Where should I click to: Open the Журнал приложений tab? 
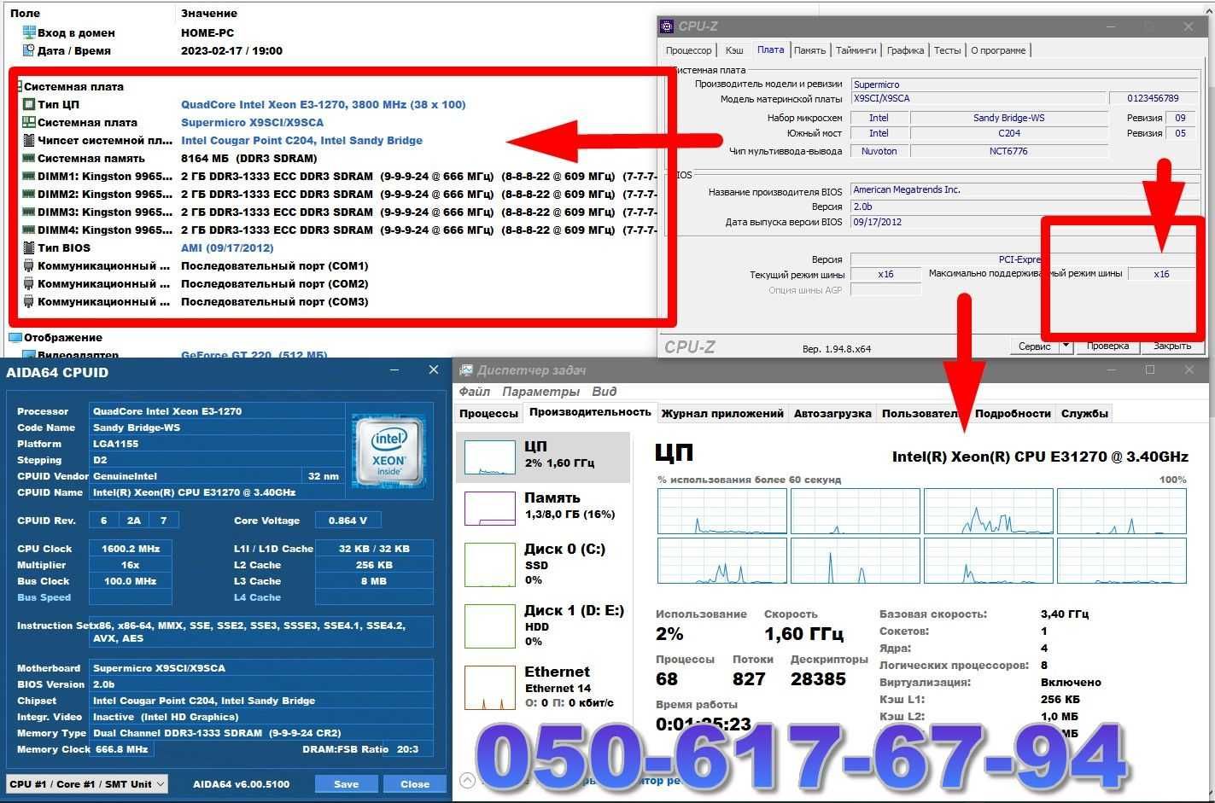coord(722,414)
